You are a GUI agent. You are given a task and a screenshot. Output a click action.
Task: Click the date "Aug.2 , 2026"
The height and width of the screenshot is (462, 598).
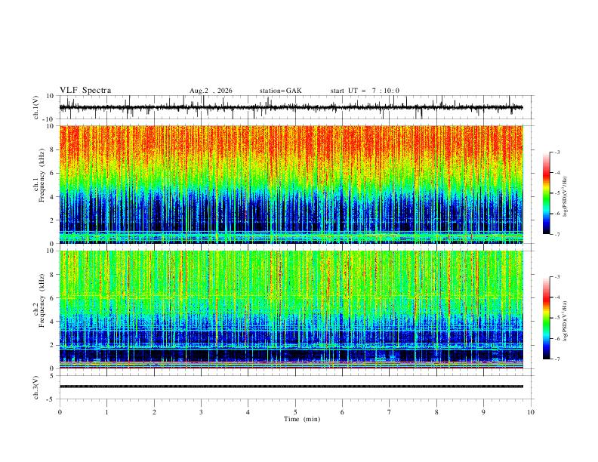(x=211, y=91)
